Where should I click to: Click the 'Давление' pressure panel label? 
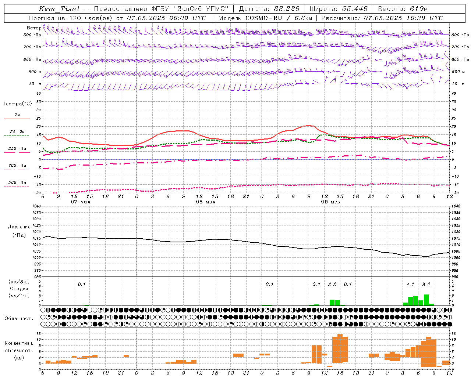tap(19, 227)
